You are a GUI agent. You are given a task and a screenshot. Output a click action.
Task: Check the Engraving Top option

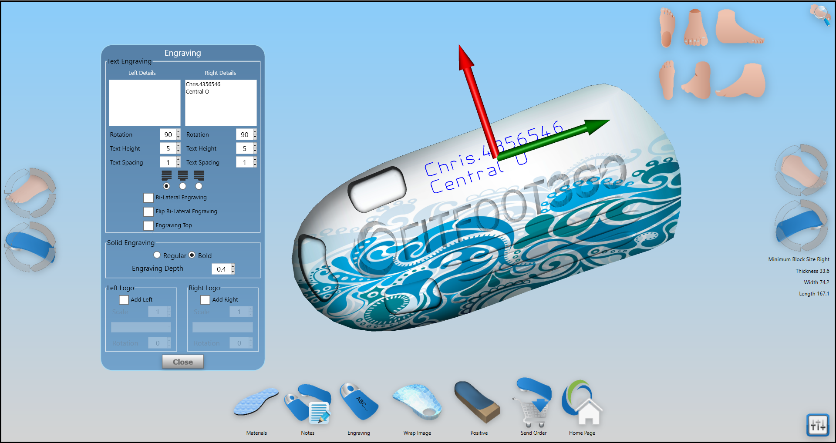point(148,225)
